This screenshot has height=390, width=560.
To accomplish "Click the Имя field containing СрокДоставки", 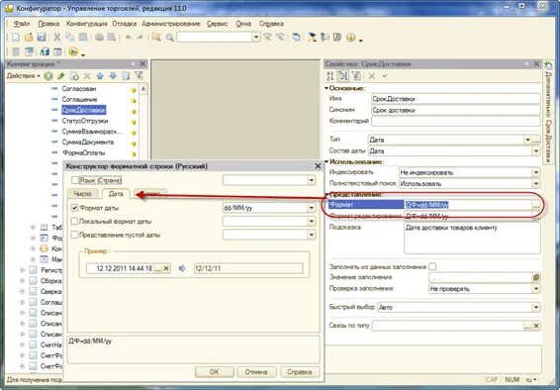I will point(456,99).
